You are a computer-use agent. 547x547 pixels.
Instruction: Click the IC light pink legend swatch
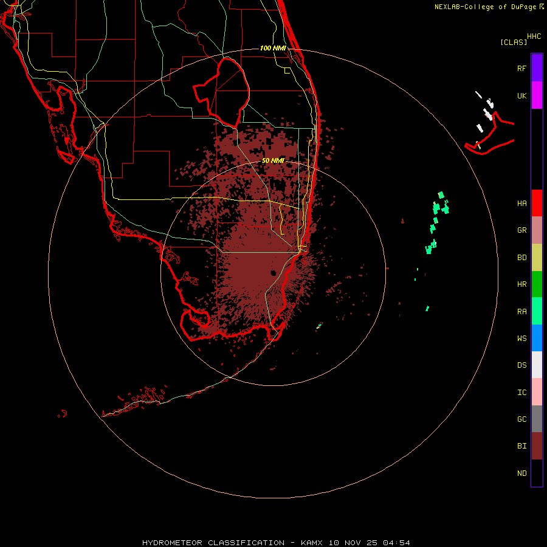click(x=537, y=392)
